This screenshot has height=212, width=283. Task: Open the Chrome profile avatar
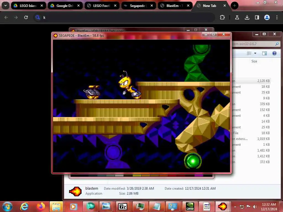click(267, 17)
